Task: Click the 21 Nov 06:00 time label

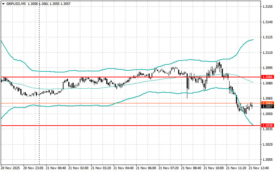Action: pyautogui.click(x=146, y=168)
